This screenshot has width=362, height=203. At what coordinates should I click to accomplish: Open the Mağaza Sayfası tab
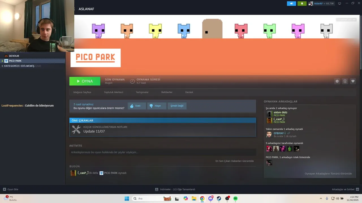tap(82, 92)
